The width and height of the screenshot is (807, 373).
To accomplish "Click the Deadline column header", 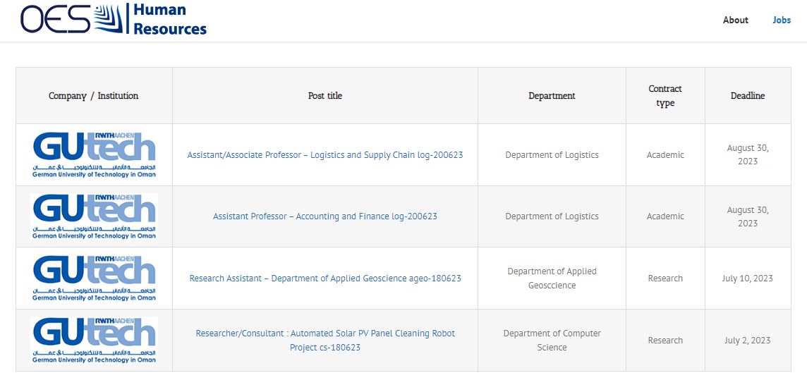I will click(748, 96).
